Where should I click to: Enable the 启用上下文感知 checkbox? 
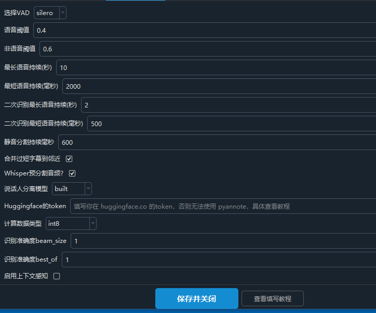57,276
